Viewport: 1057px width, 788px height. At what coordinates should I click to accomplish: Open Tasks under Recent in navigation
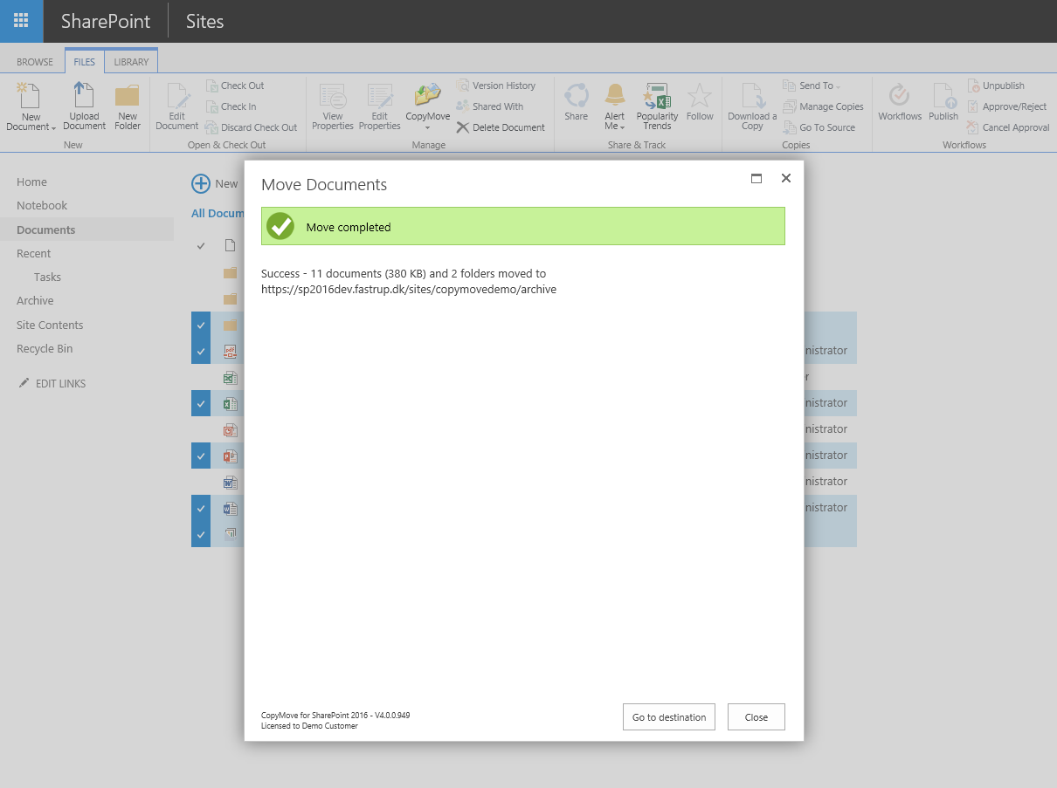47,277
